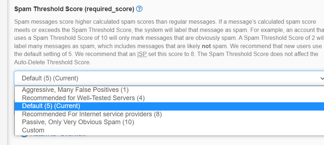
Task: Click the arrow icon beside Return to Overview
Action: click(x=24, y=135)
